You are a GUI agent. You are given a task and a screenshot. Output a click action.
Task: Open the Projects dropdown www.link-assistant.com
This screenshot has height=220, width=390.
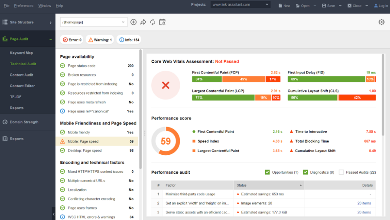click(x=240, y=4)
